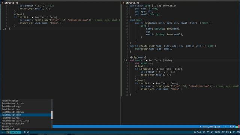240x135 pixels.
Task: Click the Rust file icon in the right structs.rs title
Action: click(123, 3)
